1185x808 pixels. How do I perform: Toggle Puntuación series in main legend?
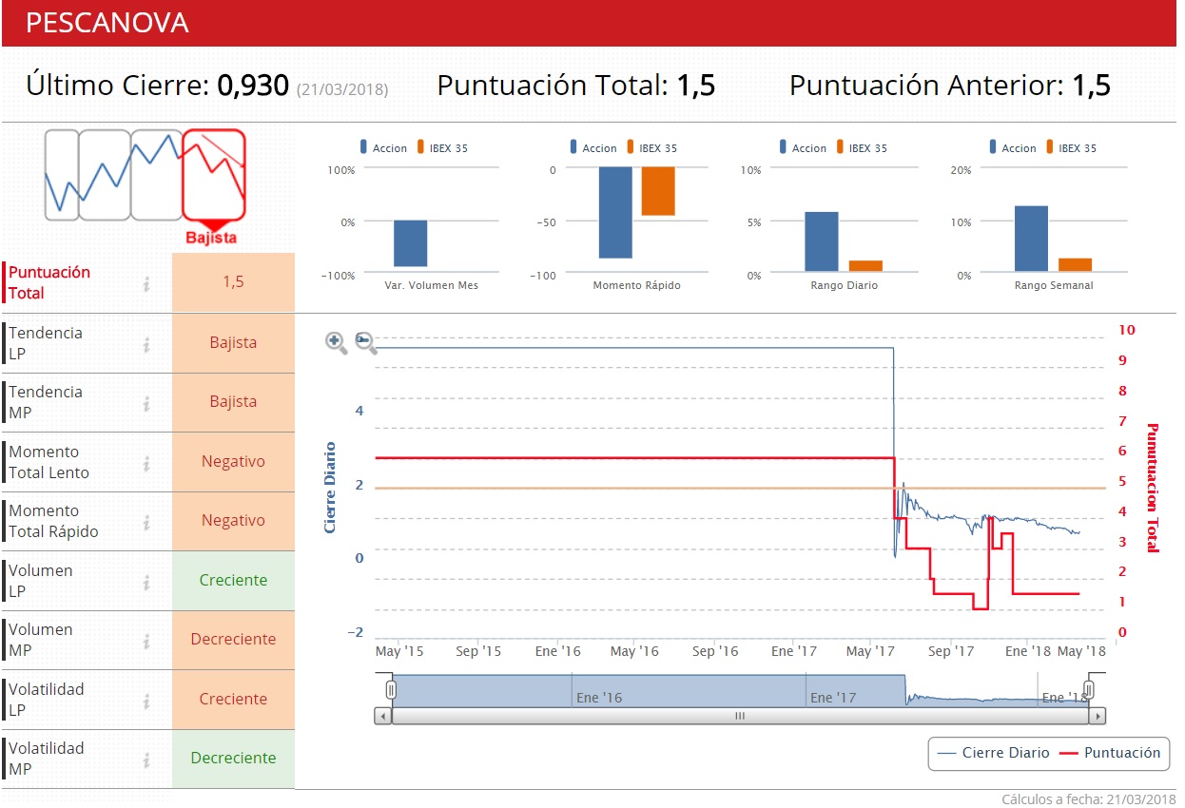pos(1110,753)
